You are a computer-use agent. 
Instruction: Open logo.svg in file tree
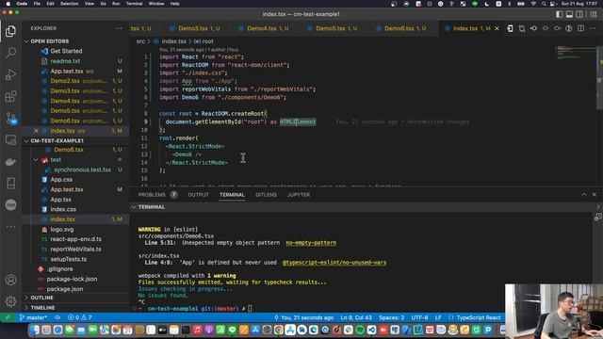[61, 229]
